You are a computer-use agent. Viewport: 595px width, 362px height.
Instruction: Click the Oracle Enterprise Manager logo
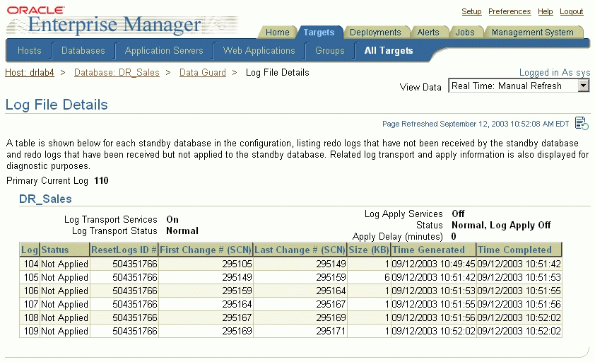point(122,21)
